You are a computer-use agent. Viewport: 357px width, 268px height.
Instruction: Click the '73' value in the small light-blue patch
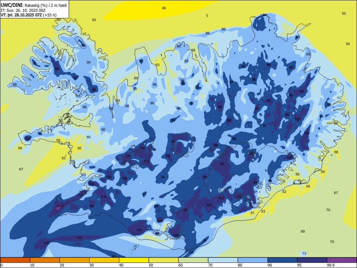pos(304,253)
